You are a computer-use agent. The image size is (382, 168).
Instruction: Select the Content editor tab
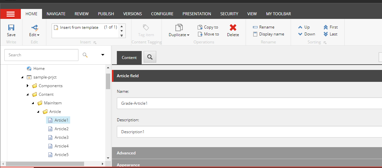click(x=129, y=58)
